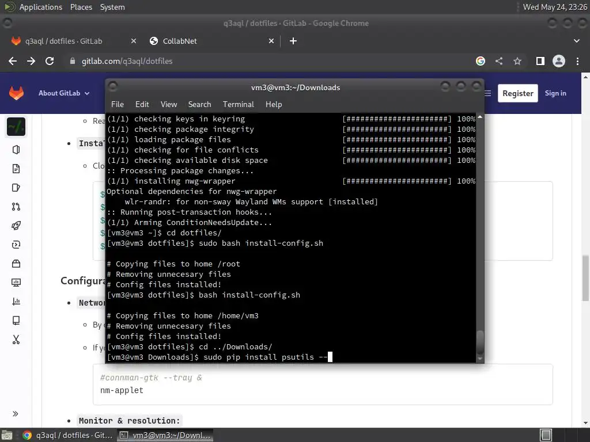Go forward in Chrome
Screen dimensions: 590x442
(x=31, y=61)
